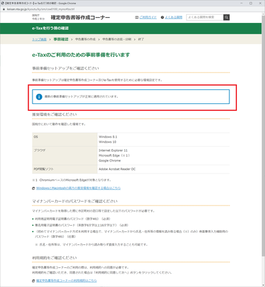The image size is (265, 287).
Task: Click the new-window icon beside the Windows/Macintosh link
Action: (x=34, y=188)
